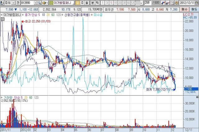The height and width of the screenshot is (132, 199).
Task: Select the 10-day moving average legend label
Action: (x=44, y=15)
